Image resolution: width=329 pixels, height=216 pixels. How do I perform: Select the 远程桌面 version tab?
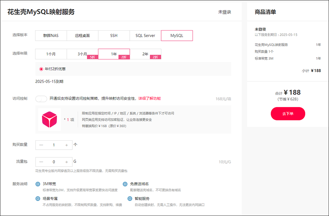click(x=83, y=36)
